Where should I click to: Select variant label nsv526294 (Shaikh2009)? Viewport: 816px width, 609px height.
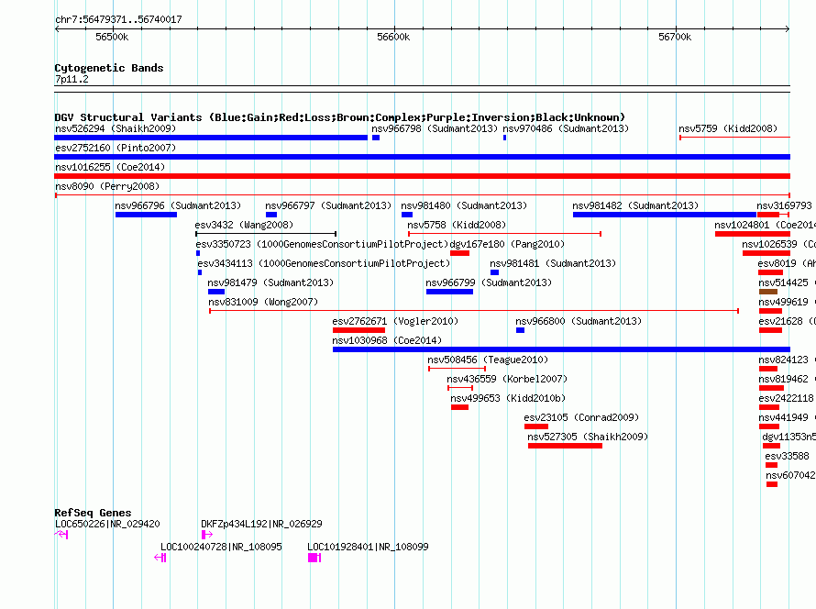(x=116, y=128)
